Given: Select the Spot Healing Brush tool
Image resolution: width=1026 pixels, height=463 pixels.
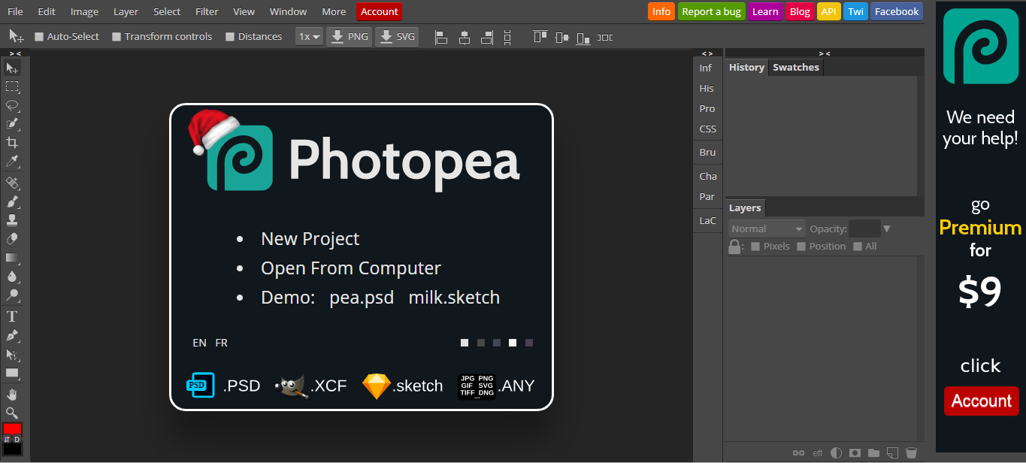Looking at the screenshot, I should pos(12,183).
